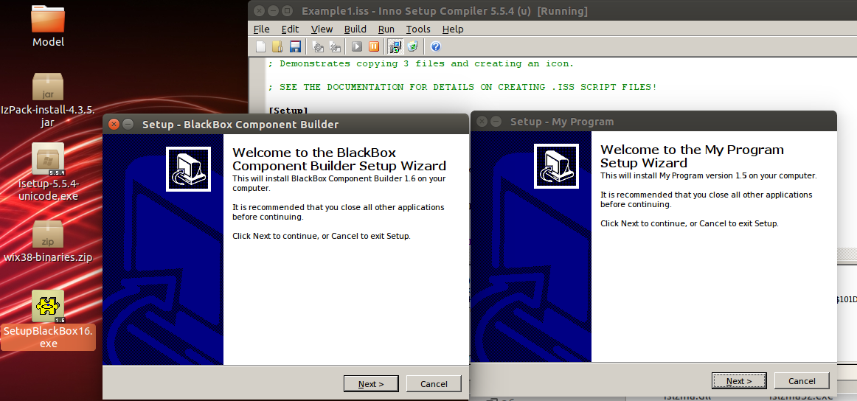Cancel the BlackBox Component Builder setup
Viewport: 857px width, 401px height.
(x=434, y=383)
